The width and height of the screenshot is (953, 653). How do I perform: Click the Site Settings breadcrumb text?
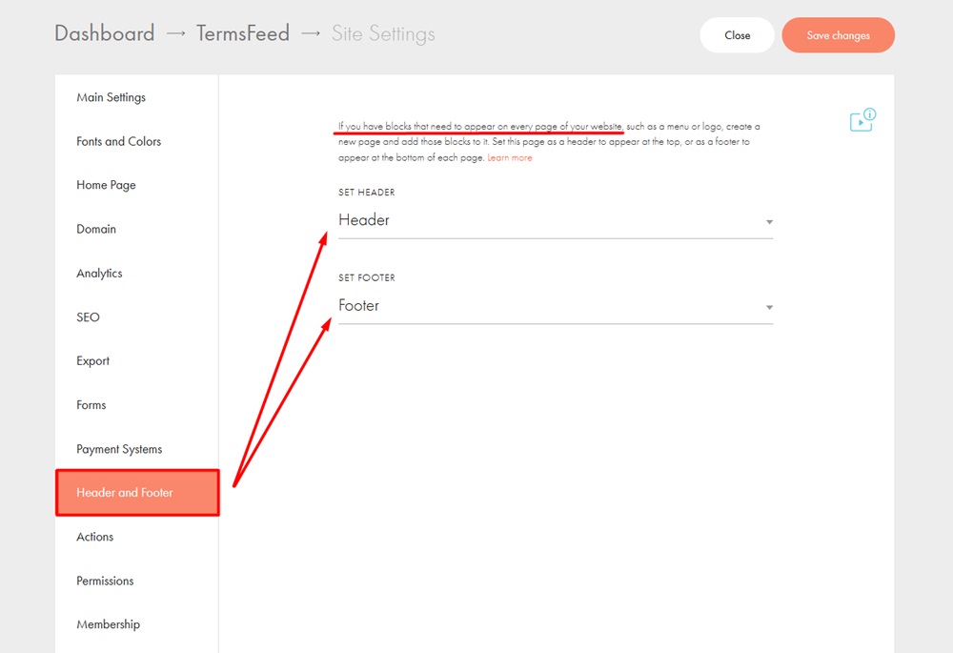point(383,34)
